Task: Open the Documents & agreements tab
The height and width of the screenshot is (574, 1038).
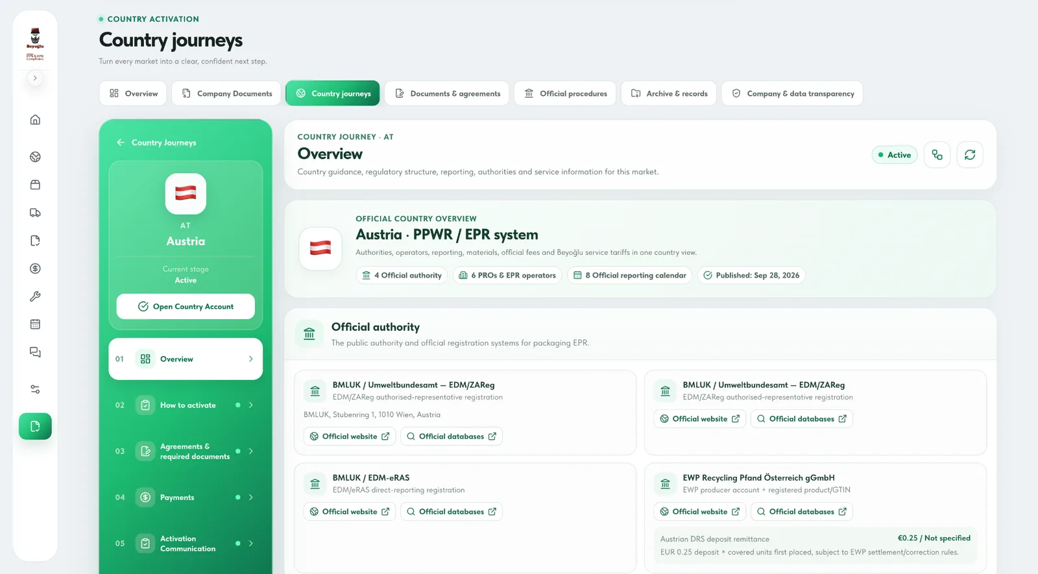Action: click(x=448, y=93)
